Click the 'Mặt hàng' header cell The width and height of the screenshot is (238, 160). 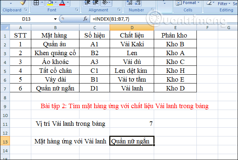point(55,35)
